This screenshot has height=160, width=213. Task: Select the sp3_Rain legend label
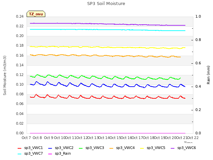63,154
